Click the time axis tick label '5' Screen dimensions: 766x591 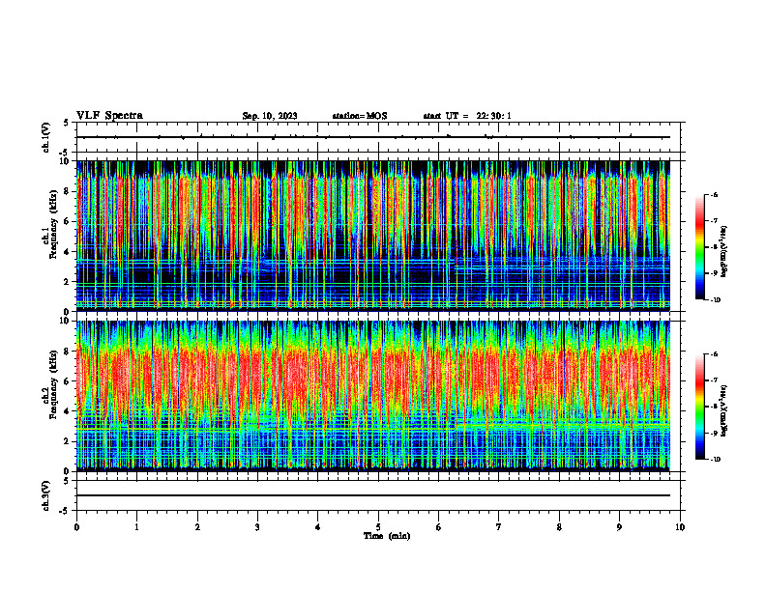click(378, 527)
